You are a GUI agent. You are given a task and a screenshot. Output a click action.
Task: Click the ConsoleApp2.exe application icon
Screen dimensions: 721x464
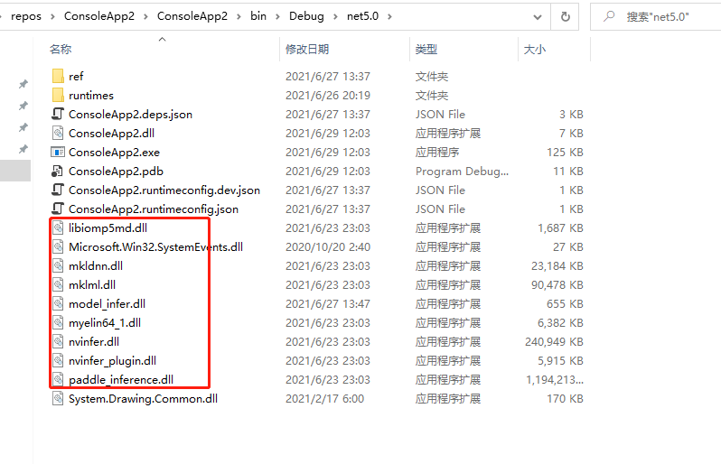(58, 153)
